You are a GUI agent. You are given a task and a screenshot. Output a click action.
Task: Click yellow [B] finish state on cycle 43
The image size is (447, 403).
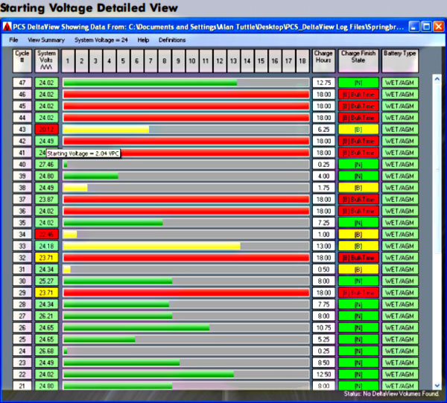[358, 130]
